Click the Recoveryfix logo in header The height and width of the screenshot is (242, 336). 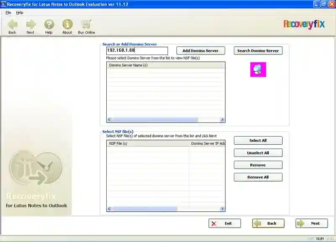[x=304, y=24]
